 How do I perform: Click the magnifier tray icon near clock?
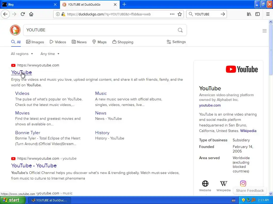click(x=253, y=200)
